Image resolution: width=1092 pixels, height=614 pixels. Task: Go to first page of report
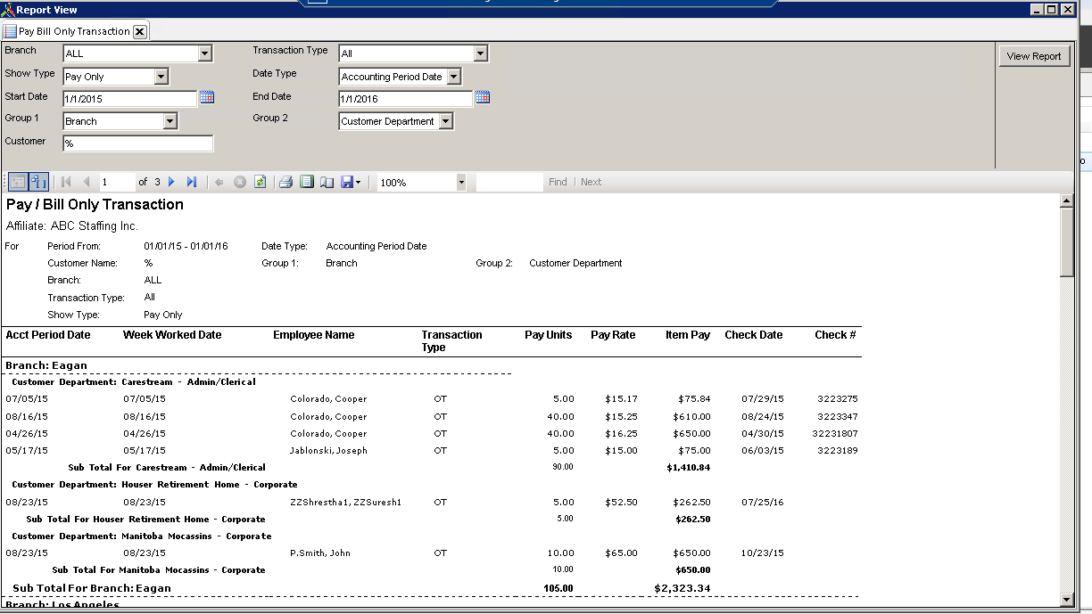tap(66, 182)
